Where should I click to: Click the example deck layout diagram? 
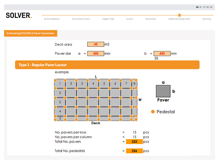[96, 100]
